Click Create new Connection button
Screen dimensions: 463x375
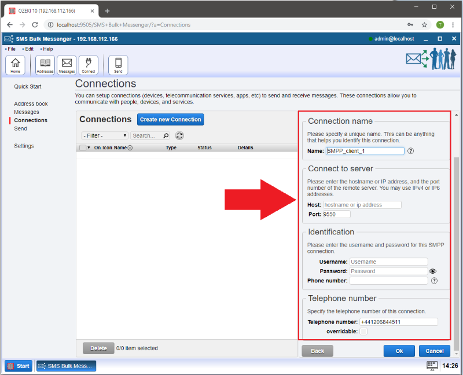(x=171, y=119)
